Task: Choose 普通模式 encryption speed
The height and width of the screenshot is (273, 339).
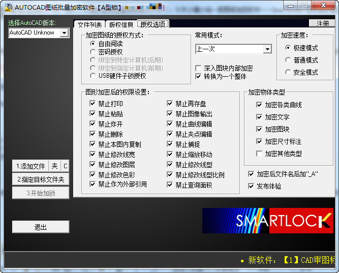Action: coord(301,60)
